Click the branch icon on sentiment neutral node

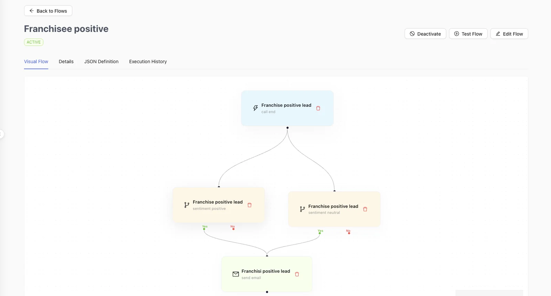302,209
